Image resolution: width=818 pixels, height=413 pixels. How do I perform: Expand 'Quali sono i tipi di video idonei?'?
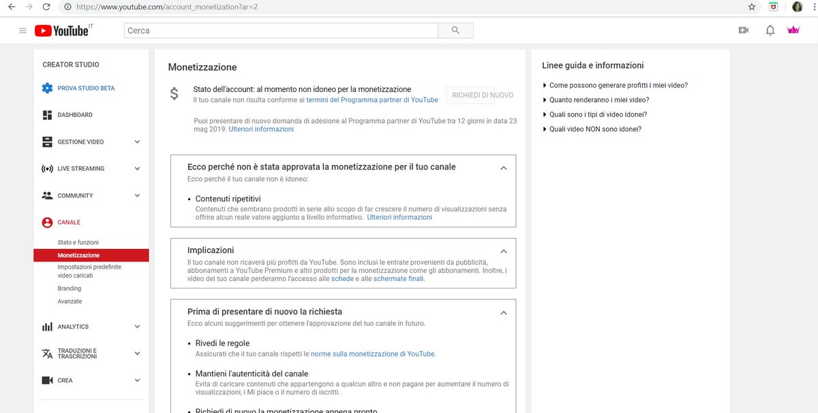[x=594, y=114]
